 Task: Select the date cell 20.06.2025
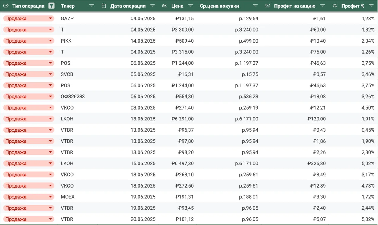click(x=143, y=219)
